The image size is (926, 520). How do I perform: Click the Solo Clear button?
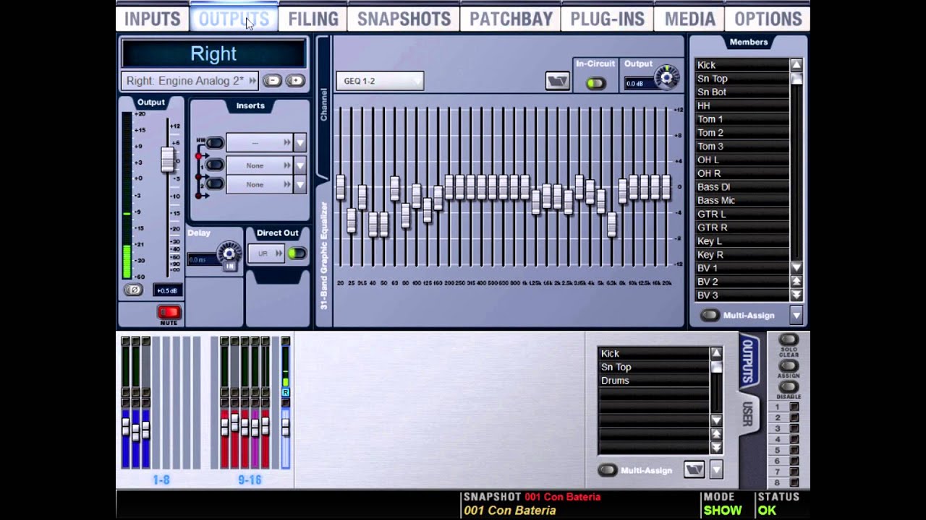[788, 340]
